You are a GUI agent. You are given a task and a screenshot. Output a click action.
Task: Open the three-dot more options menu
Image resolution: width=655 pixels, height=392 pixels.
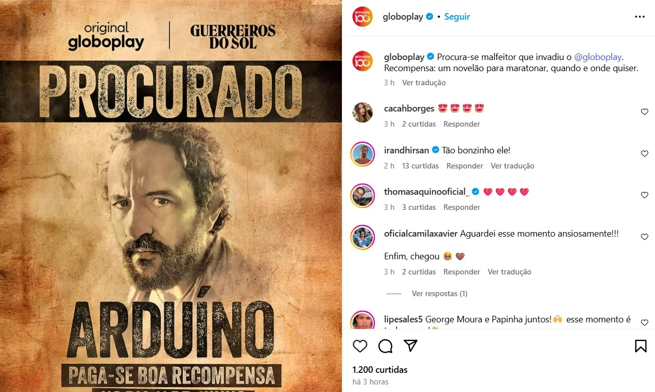639,17
